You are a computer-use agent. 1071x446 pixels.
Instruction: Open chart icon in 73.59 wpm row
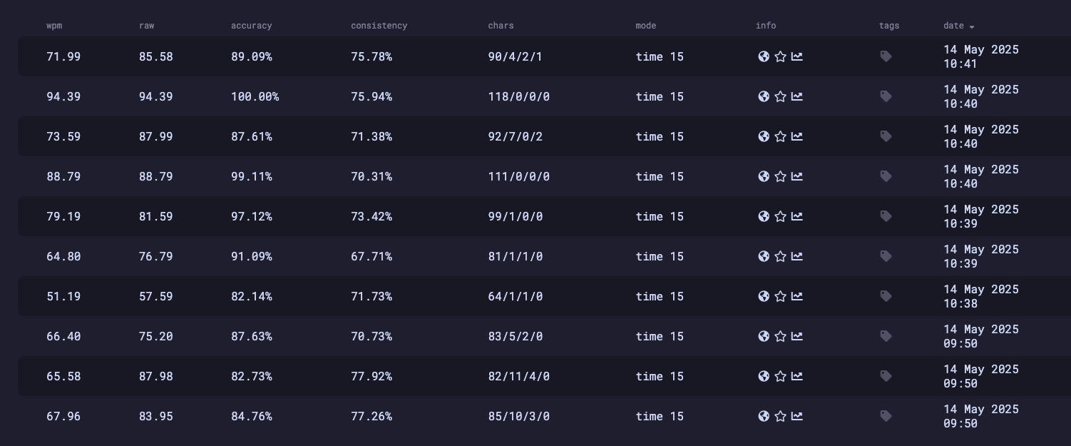coord(797,136)
